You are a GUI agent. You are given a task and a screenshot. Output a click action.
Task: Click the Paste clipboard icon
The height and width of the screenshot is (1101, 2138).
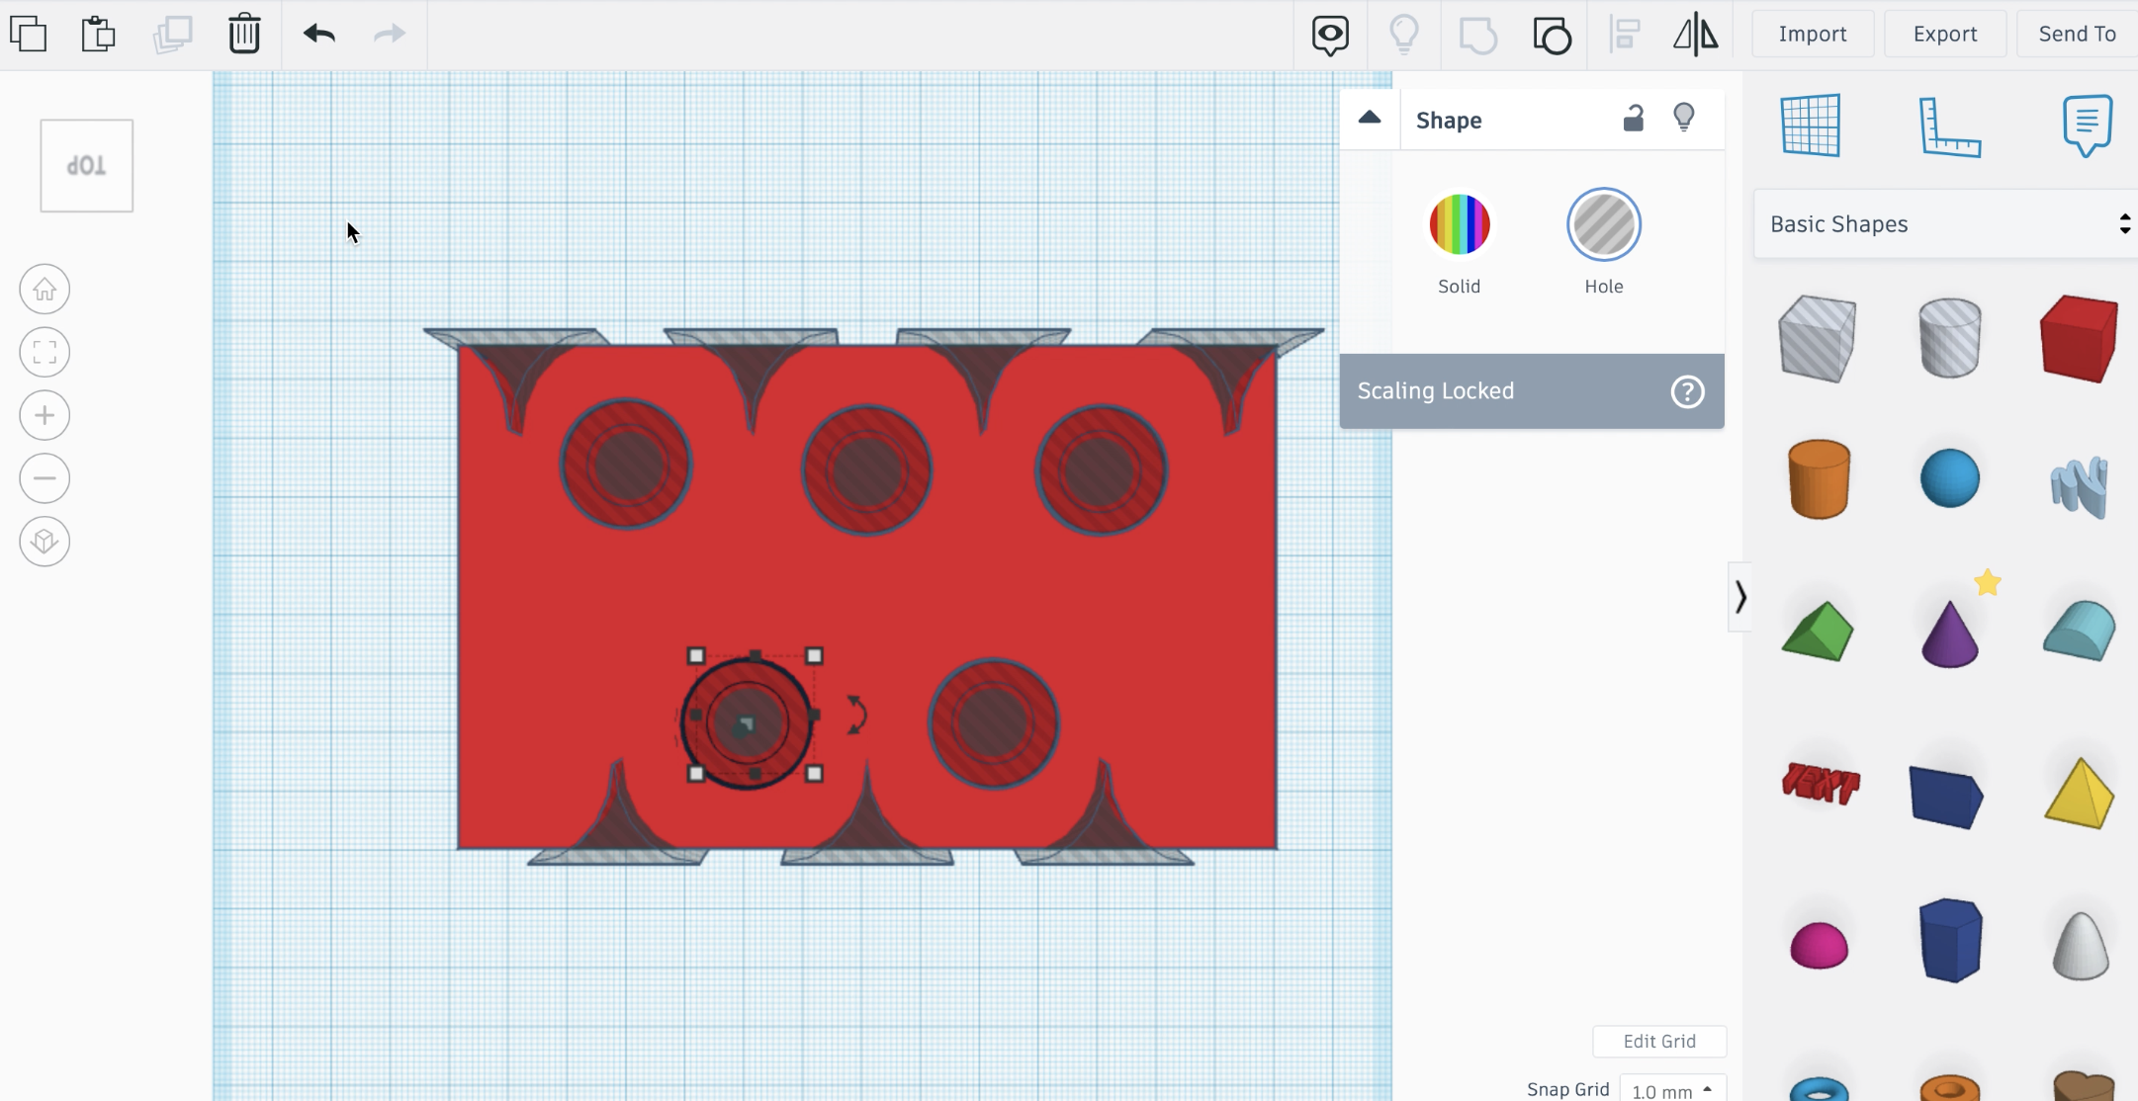point(98,34)
